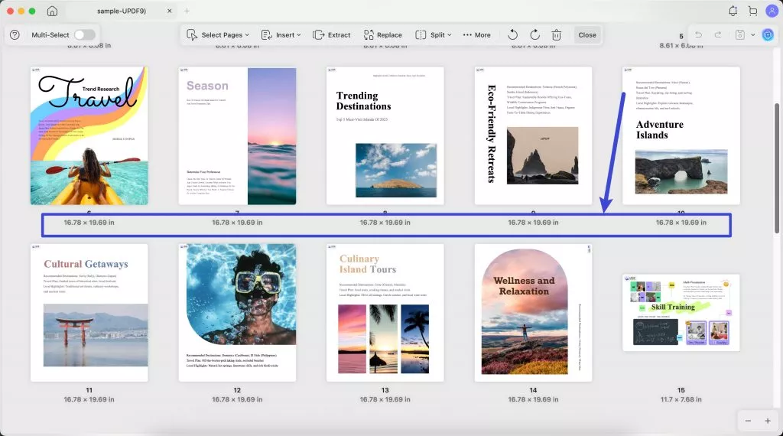Click page number 12 label
This screenshot has height=436, width=783.
[237, 390]
